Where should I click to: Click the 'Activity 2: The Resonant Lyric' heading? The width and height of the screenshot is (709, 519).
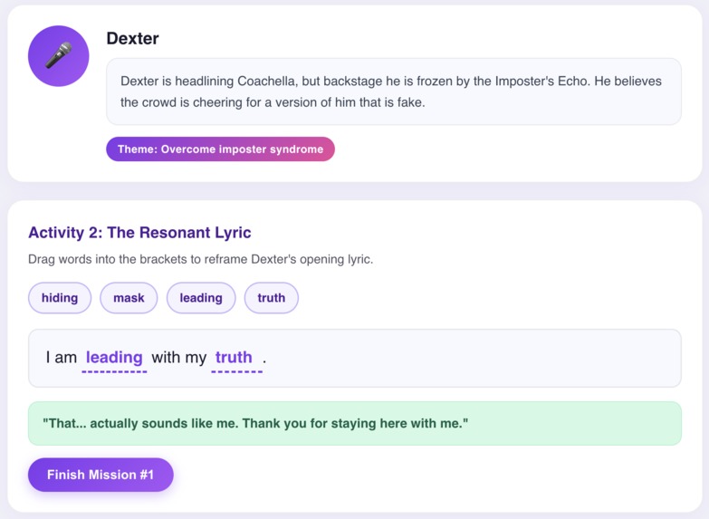pyautogui.click(x=139, y=233)
